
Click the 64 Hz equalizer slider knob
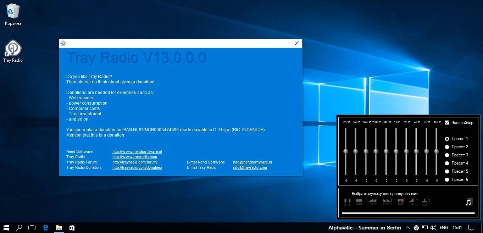[356, 151]
